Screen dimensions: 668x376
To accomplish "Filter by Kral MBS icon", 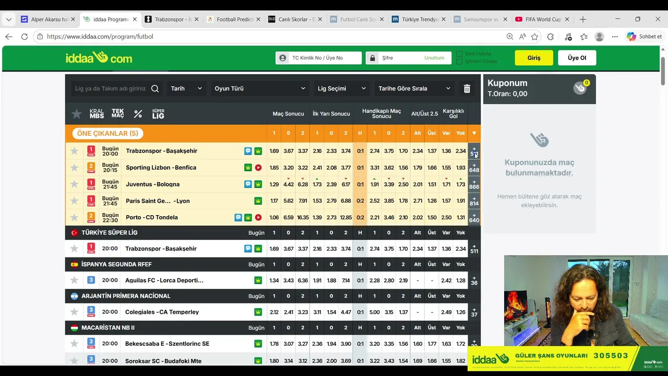I will (97, 114).
